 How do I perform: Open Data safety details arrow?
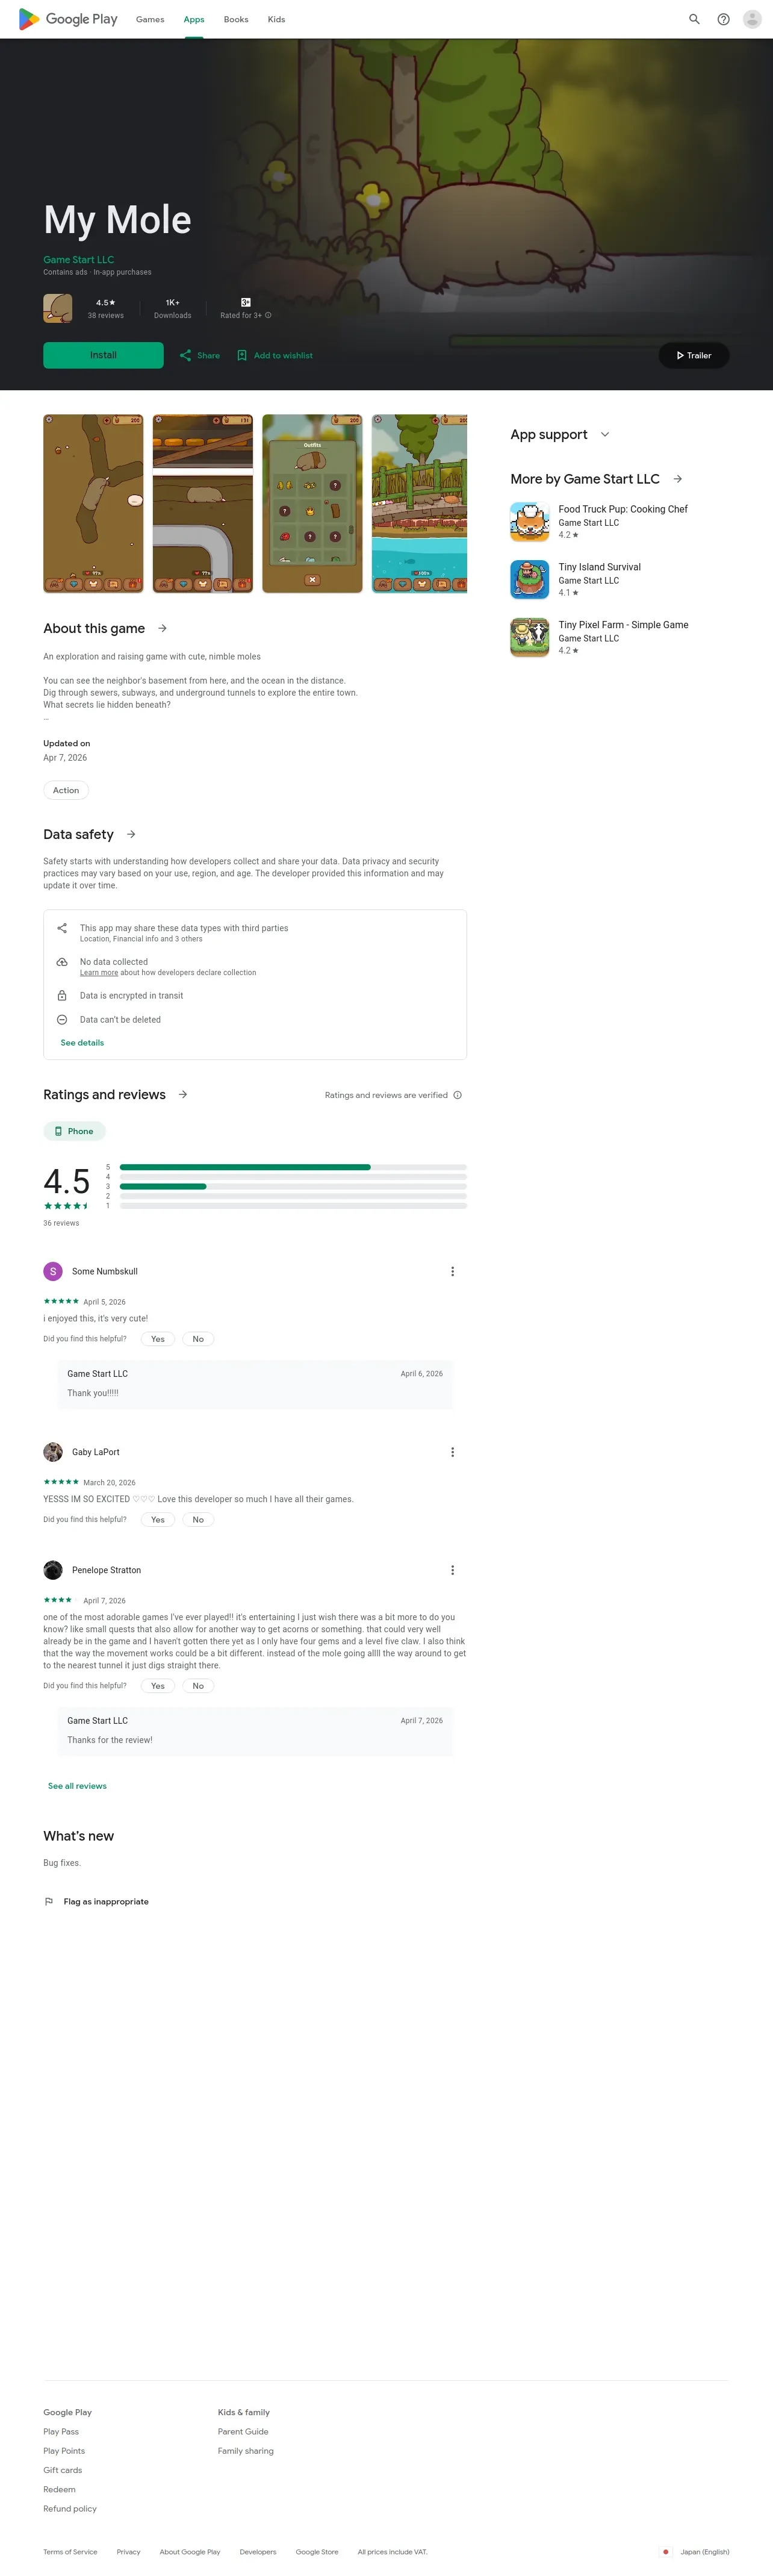131,833
